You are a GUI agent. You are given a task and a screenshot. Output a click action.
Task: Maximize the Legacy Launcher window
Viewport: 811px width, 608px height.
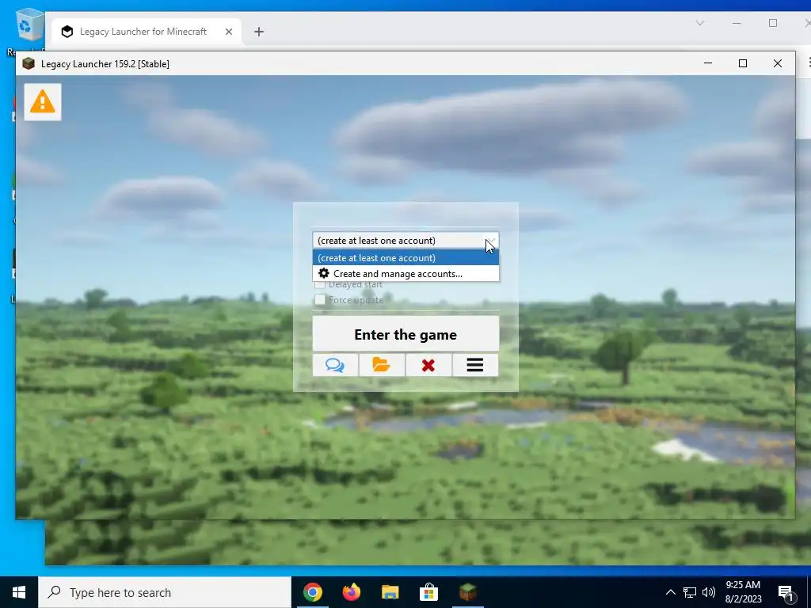point(743,63)
